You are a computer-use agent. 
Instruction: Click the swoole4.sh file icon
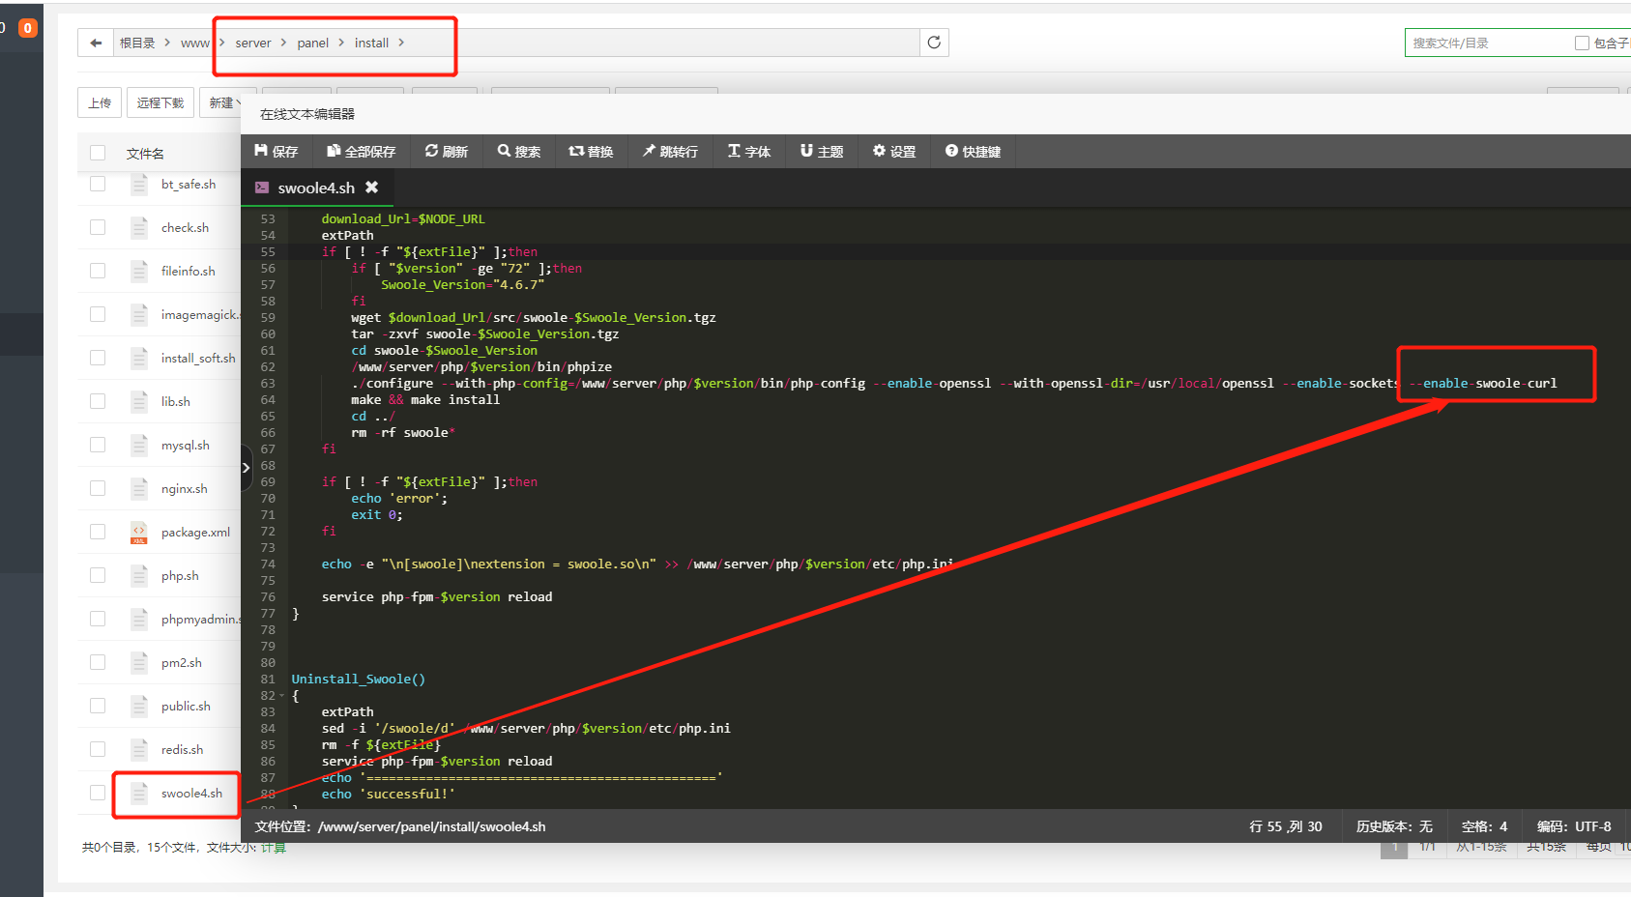click(x=139, y=793)
